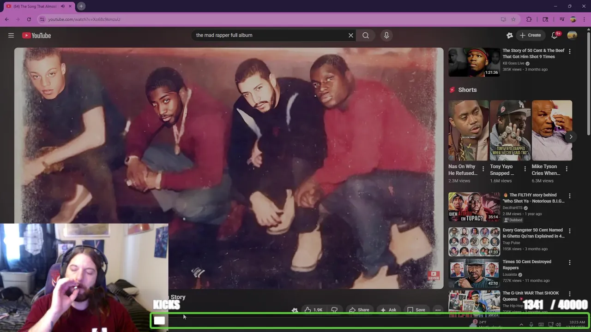Open the YouTube account avatar menu

(x=572, y=35)
